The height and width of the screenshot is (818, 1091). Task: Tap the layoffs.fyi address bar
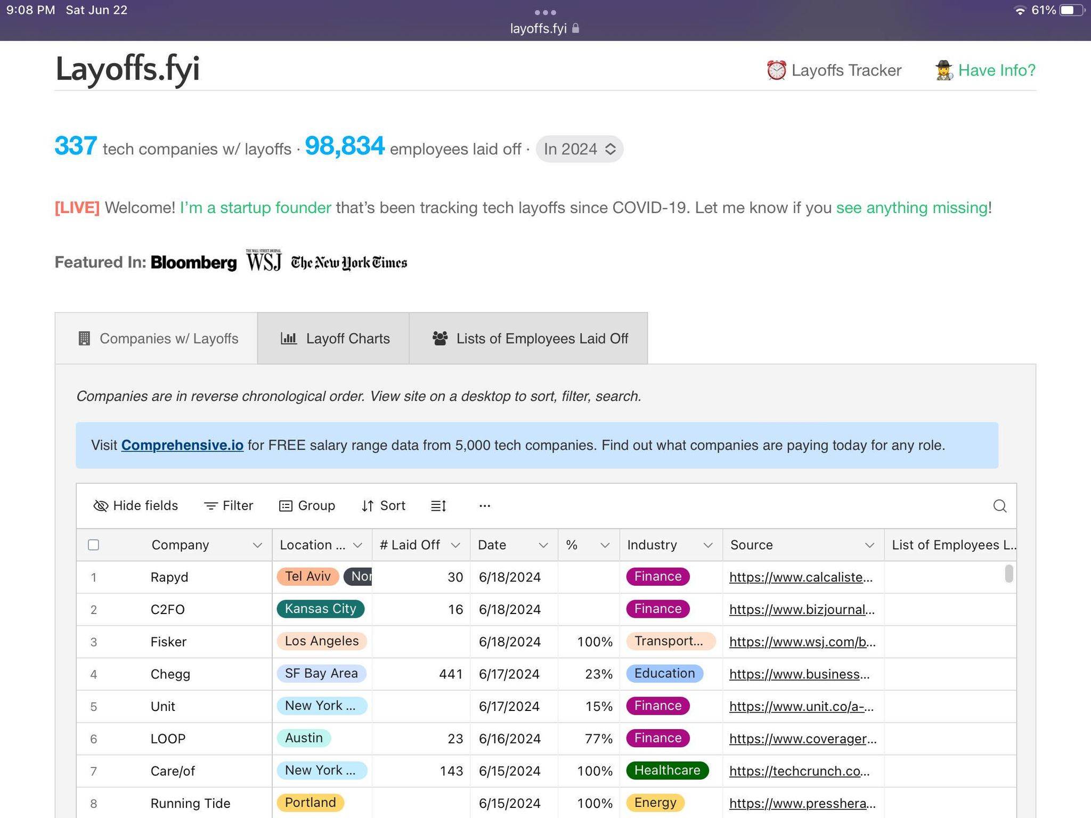[544, 28]
